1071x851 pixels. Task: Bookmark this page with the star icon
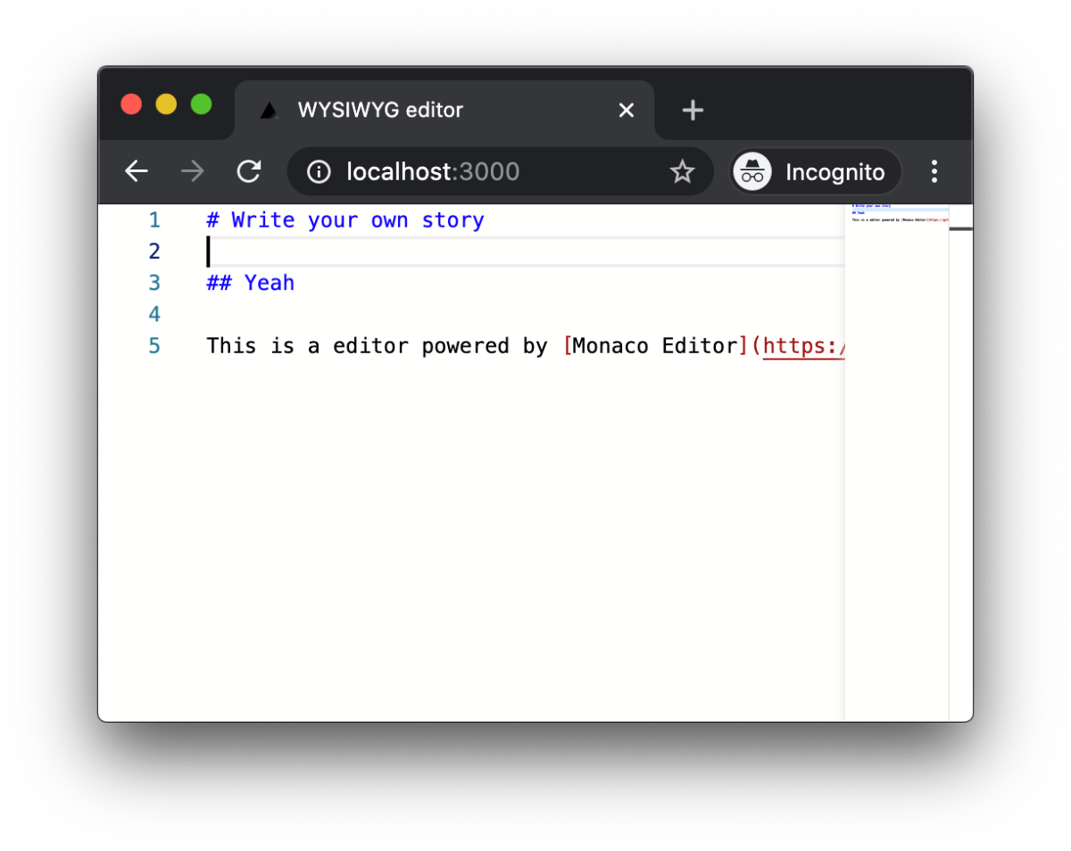(x=682, y=171)
